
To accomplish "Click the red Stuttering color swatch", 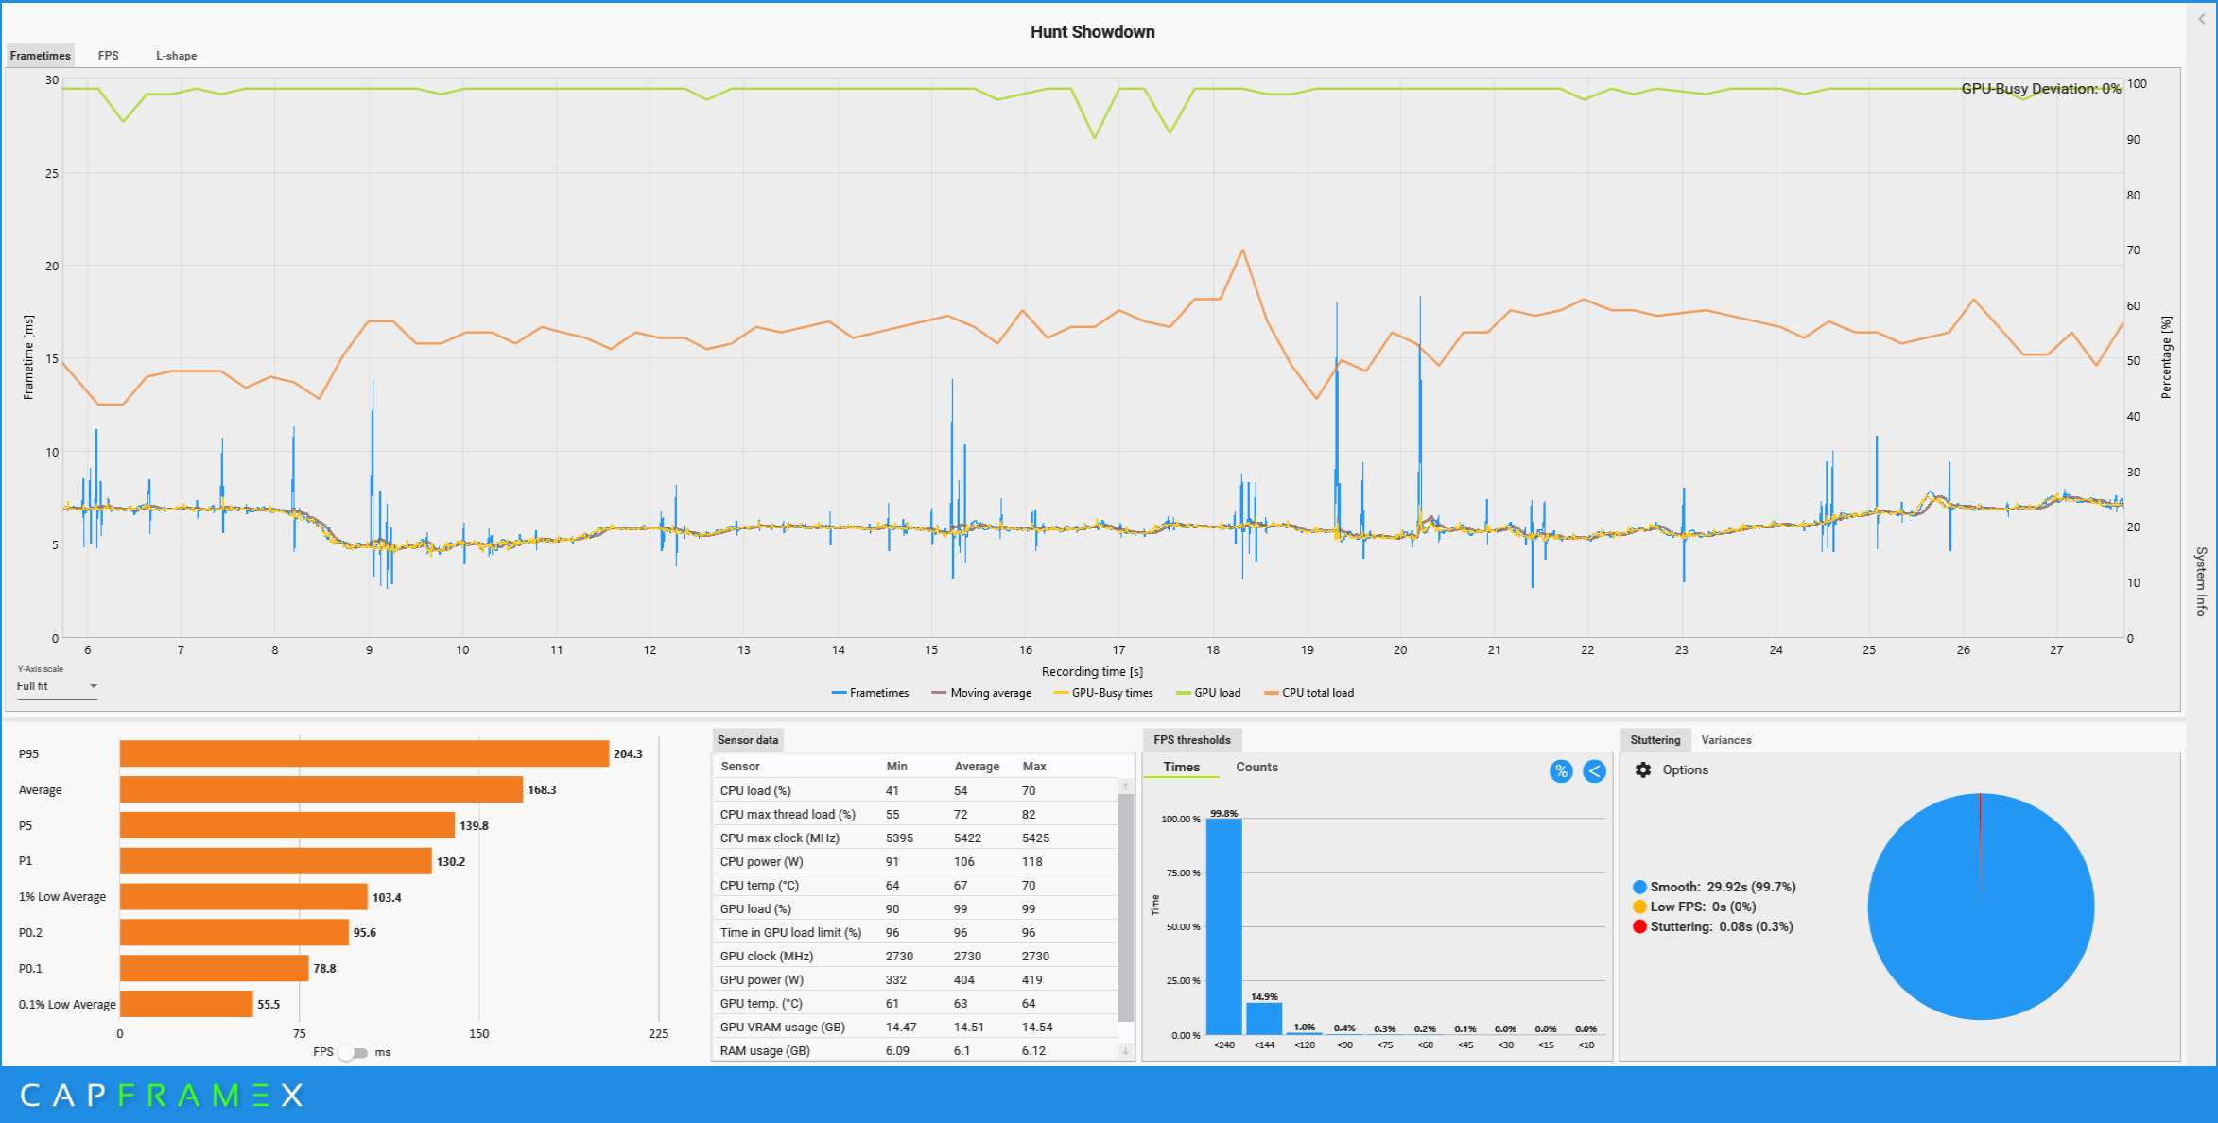I will click(1639, 926).
